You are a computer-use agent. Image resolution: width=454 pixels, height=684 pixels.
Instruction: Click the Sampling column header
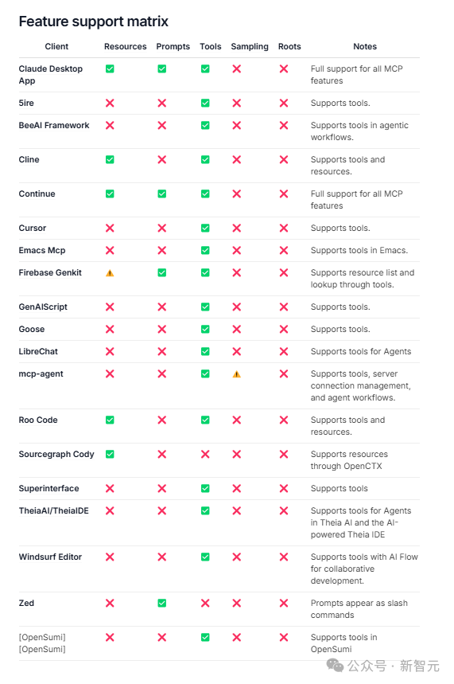coord(250,47)
